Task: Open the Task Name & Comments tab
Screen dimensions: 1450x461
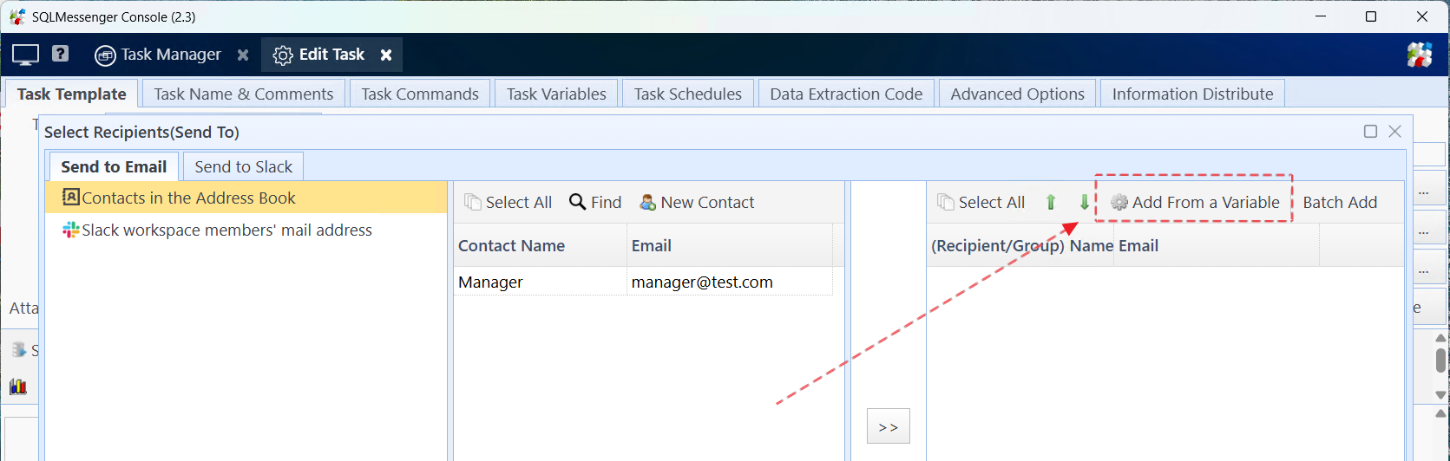Action: pyautogui.click(x=244, y=94)
